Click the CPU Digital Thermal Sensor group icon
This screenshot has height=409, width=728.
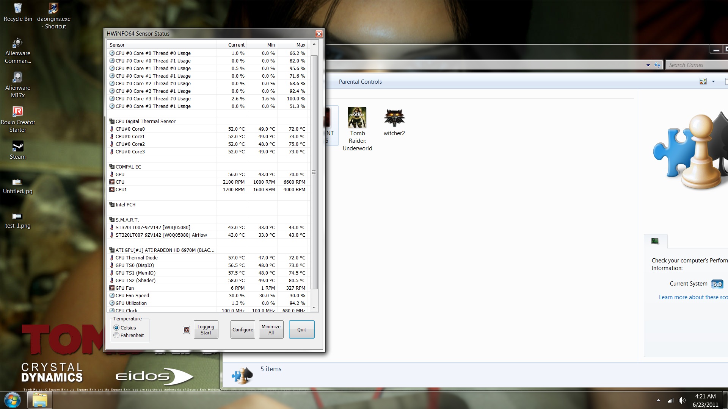coord(112,122)
